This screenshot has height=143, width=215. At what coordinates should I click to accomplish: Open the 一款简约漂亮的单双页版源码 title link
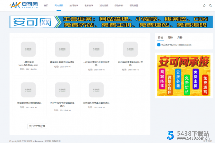pos(96,64)
